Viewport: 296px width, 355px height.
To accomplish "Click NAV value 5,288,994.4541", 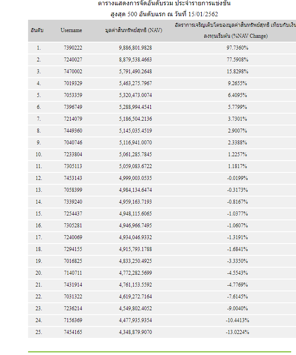I will click(x=135, y=107).
